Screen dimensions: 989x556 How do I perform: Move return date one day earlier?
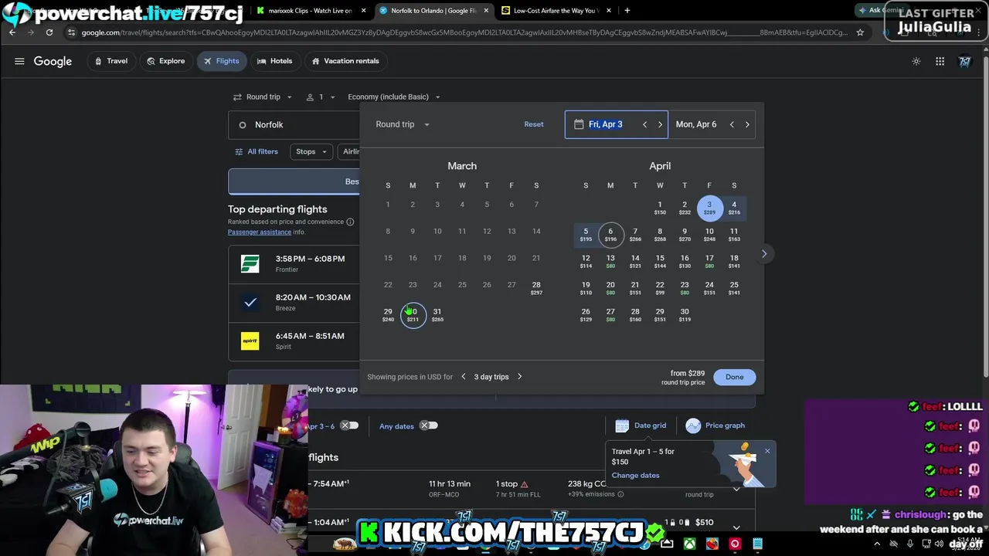point(732,124)
